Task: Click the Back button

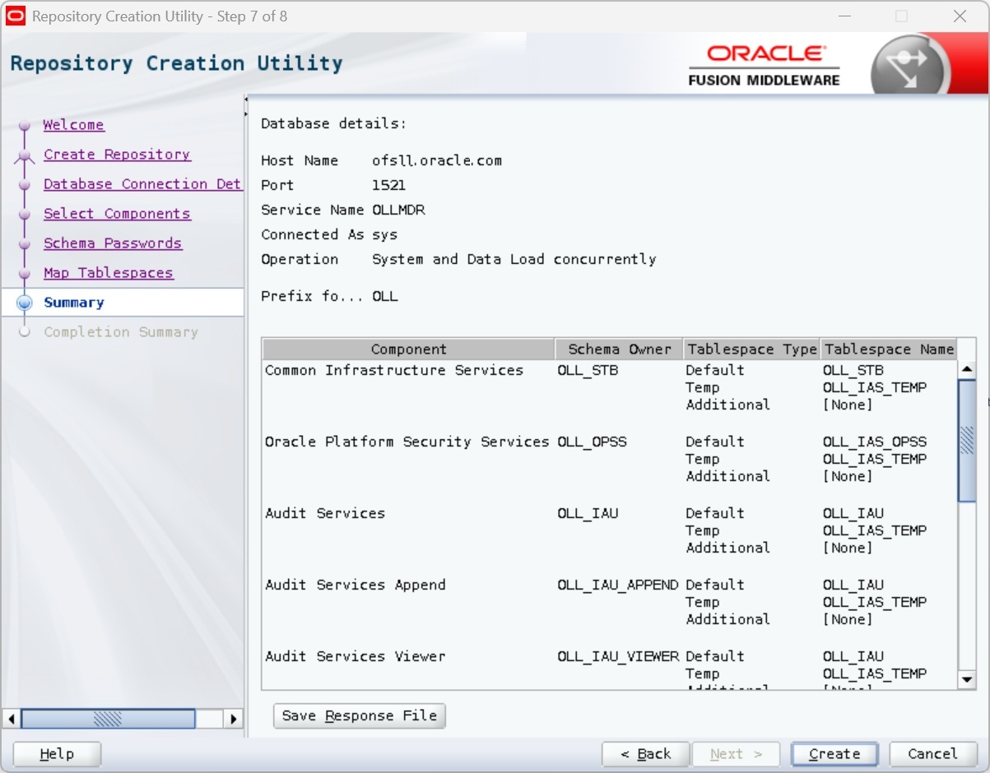Action: [645, 754]
